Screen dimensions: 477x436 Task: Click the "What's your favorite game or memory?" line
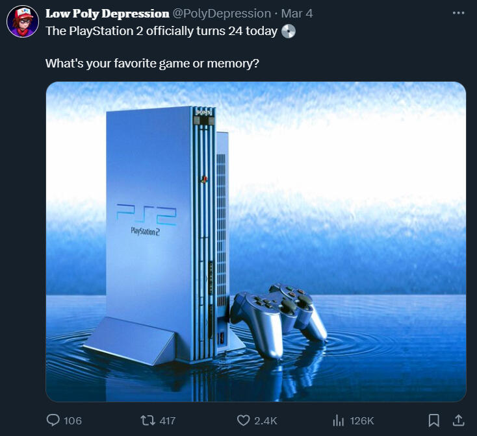(x=153, y=64)
